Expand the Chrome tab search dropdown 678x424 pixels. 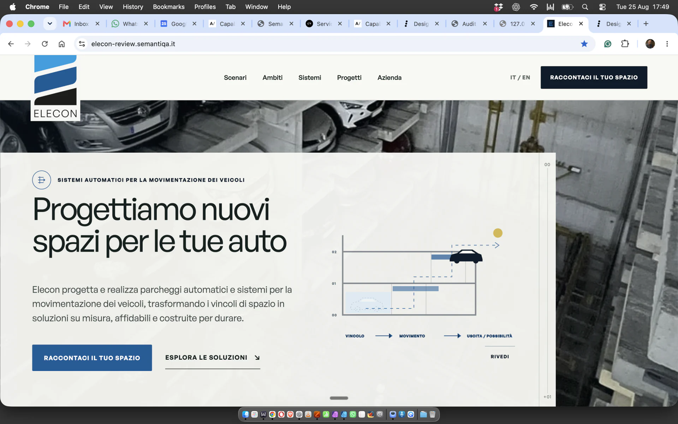pos(50,24)
